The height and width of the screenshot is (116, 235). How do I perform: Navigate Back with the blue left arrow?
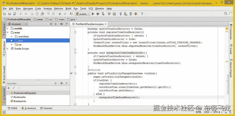click(60, 14)
